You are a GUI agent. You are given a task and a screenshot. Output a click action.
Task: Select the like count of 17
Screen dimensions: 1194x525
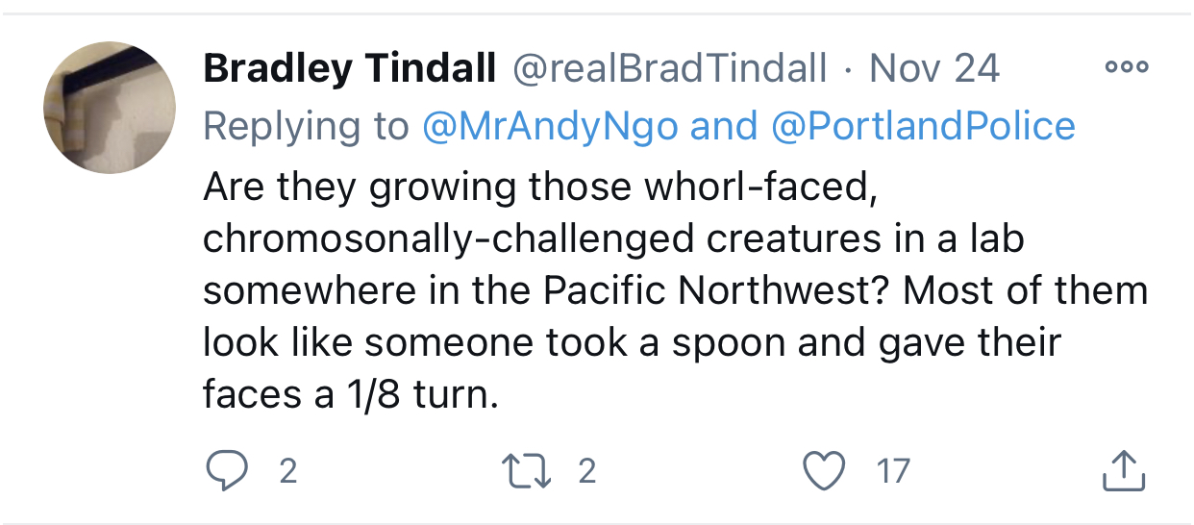point(893,471)
